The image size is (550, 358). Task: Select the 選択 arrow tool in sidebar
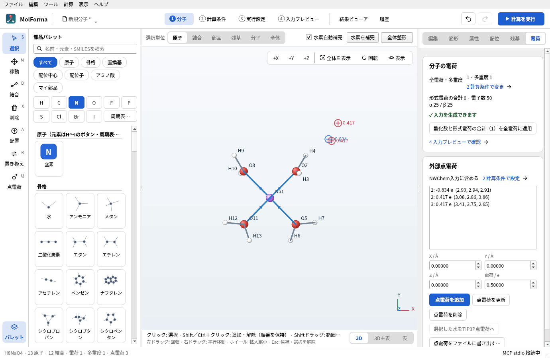[x=14, y=43]
